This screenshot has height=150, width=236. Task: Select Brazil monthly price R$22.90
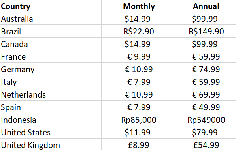[139, 31]
